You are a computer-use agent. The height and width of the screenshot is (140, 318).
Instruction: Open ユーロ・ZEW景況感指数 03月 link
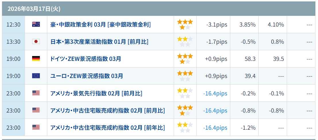coord(87,76)
